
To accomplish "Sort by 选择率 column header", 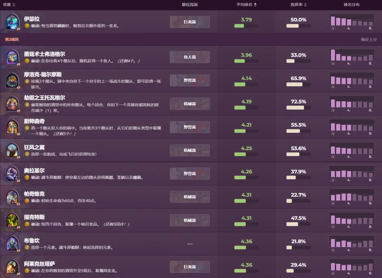I will click(x=298, y=5).
